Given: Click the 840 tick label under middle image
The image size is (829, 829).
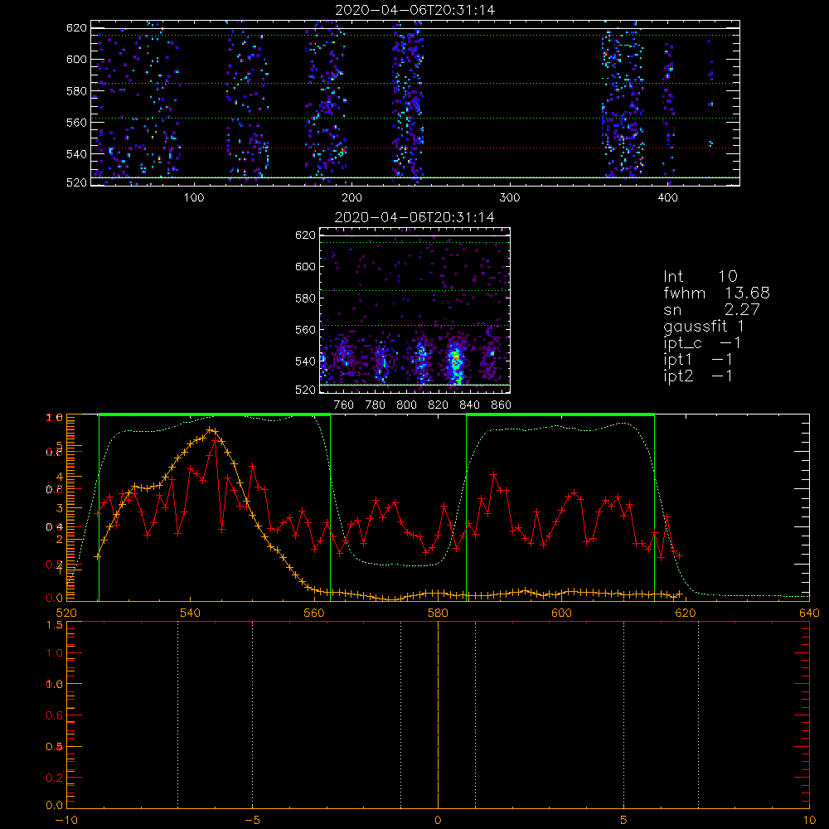Looking at the screenshot, I should coord(469,405).
